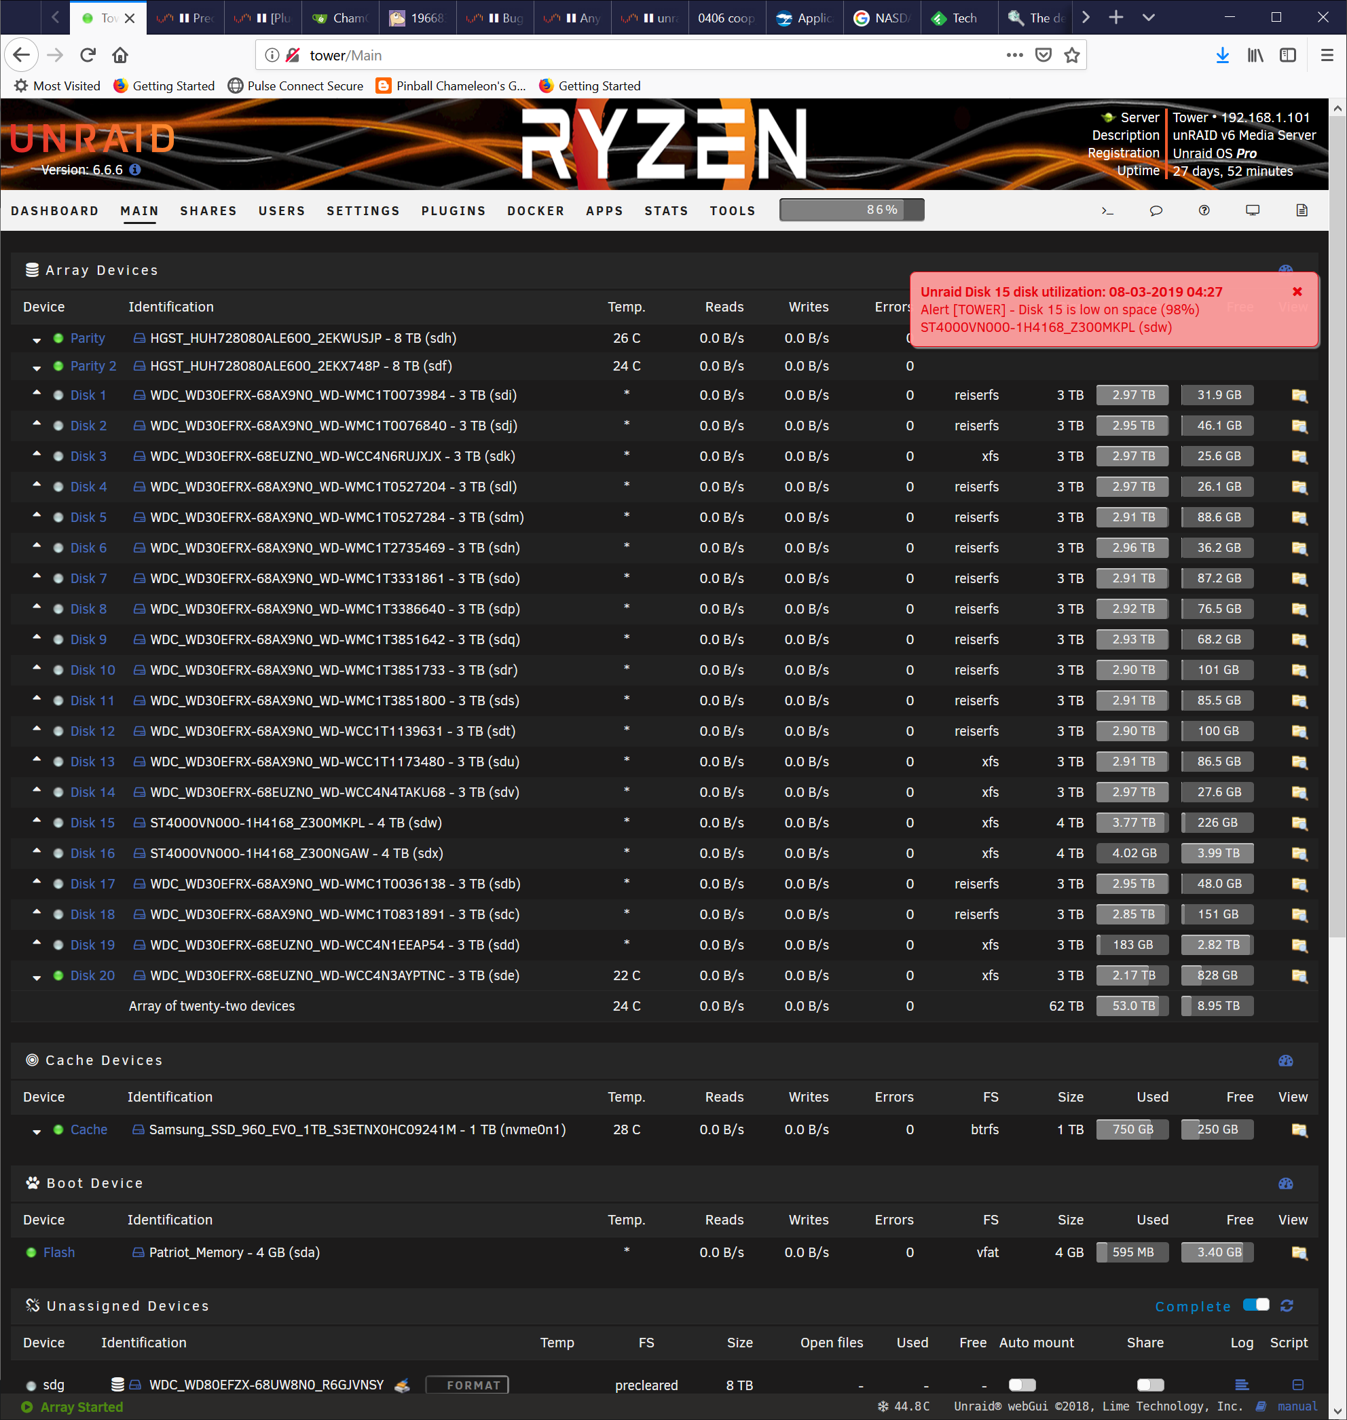
Task: Click the 86% progress bar
Action: [x=851, y=210]
